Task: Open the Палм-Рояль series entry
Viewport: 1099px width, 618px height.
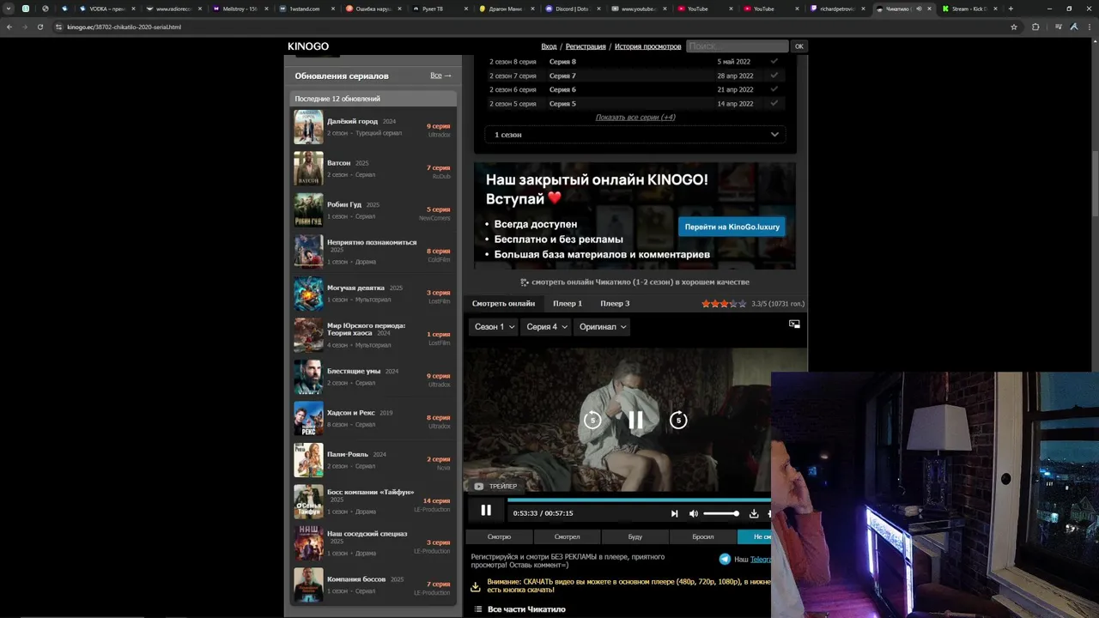Action: point(373,459)
